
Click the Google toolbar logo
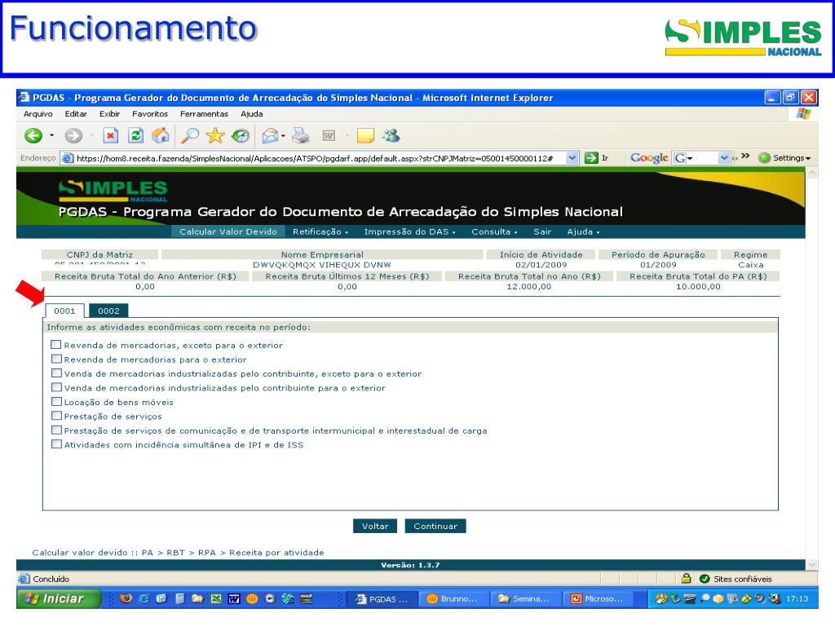(649, 157)
